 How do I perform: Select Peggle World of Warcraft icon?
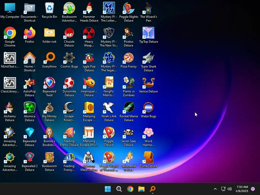point(109,157)
